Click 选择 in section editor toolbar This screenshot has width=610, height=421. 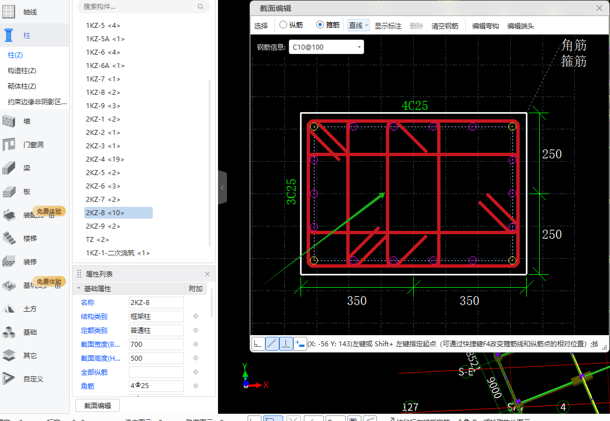[260, 26]
